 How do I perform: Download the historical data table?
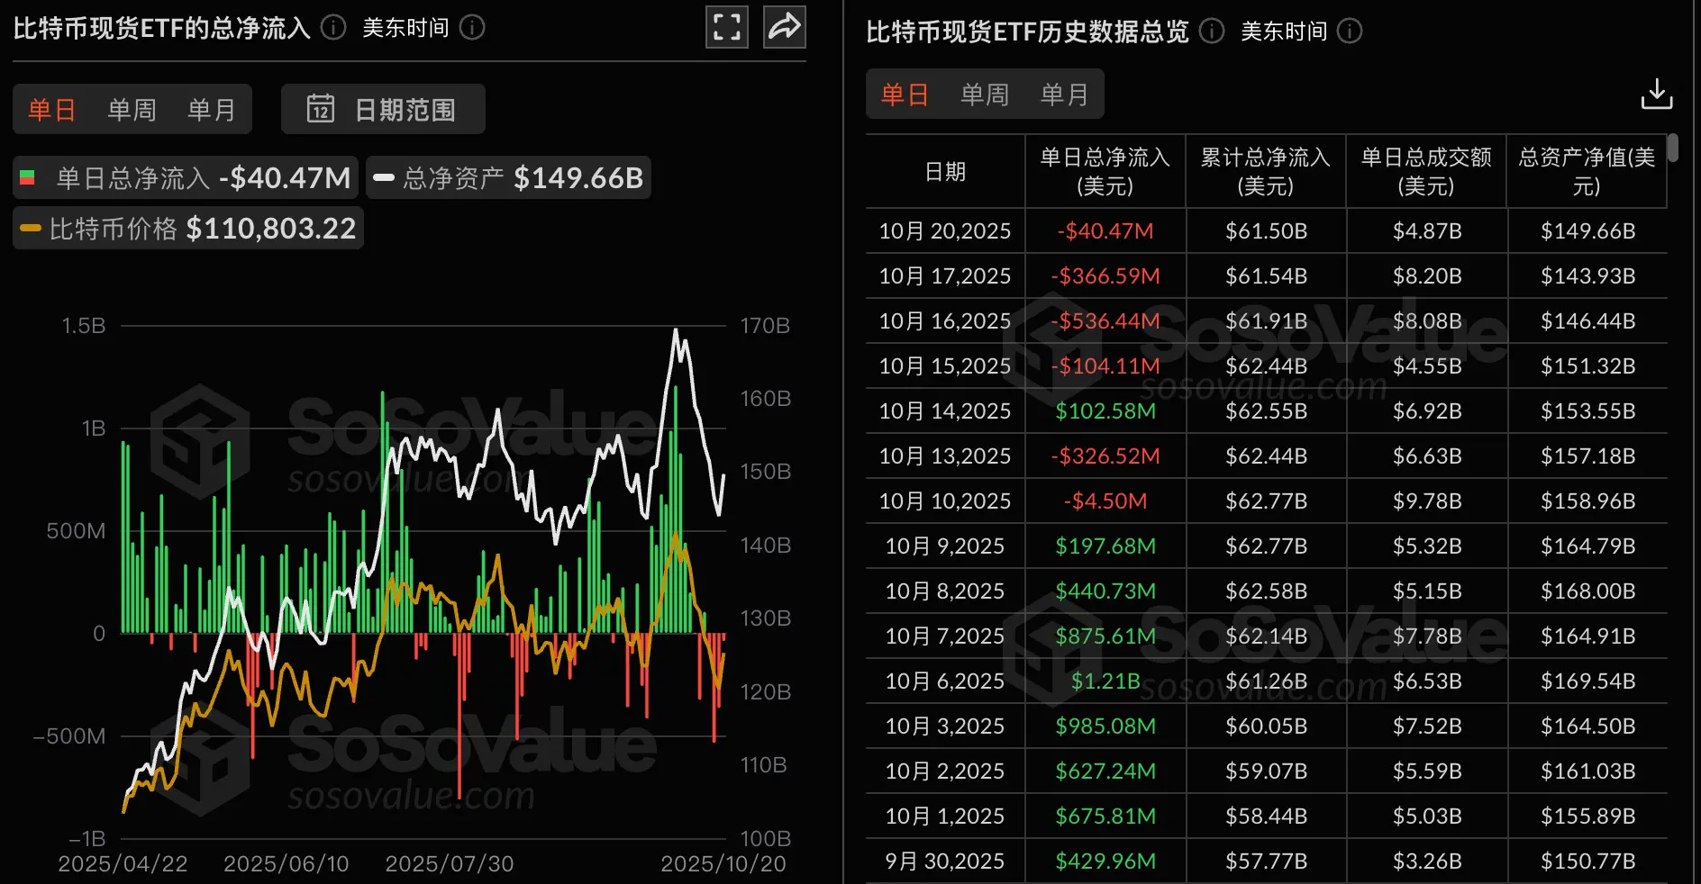coord(1657,94)
